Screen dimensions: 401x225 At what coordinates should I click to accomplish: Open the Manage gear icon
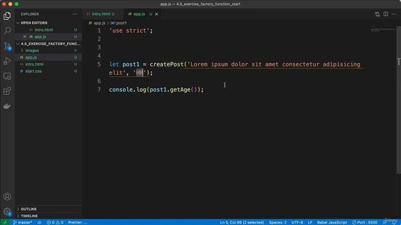[7, 211]
